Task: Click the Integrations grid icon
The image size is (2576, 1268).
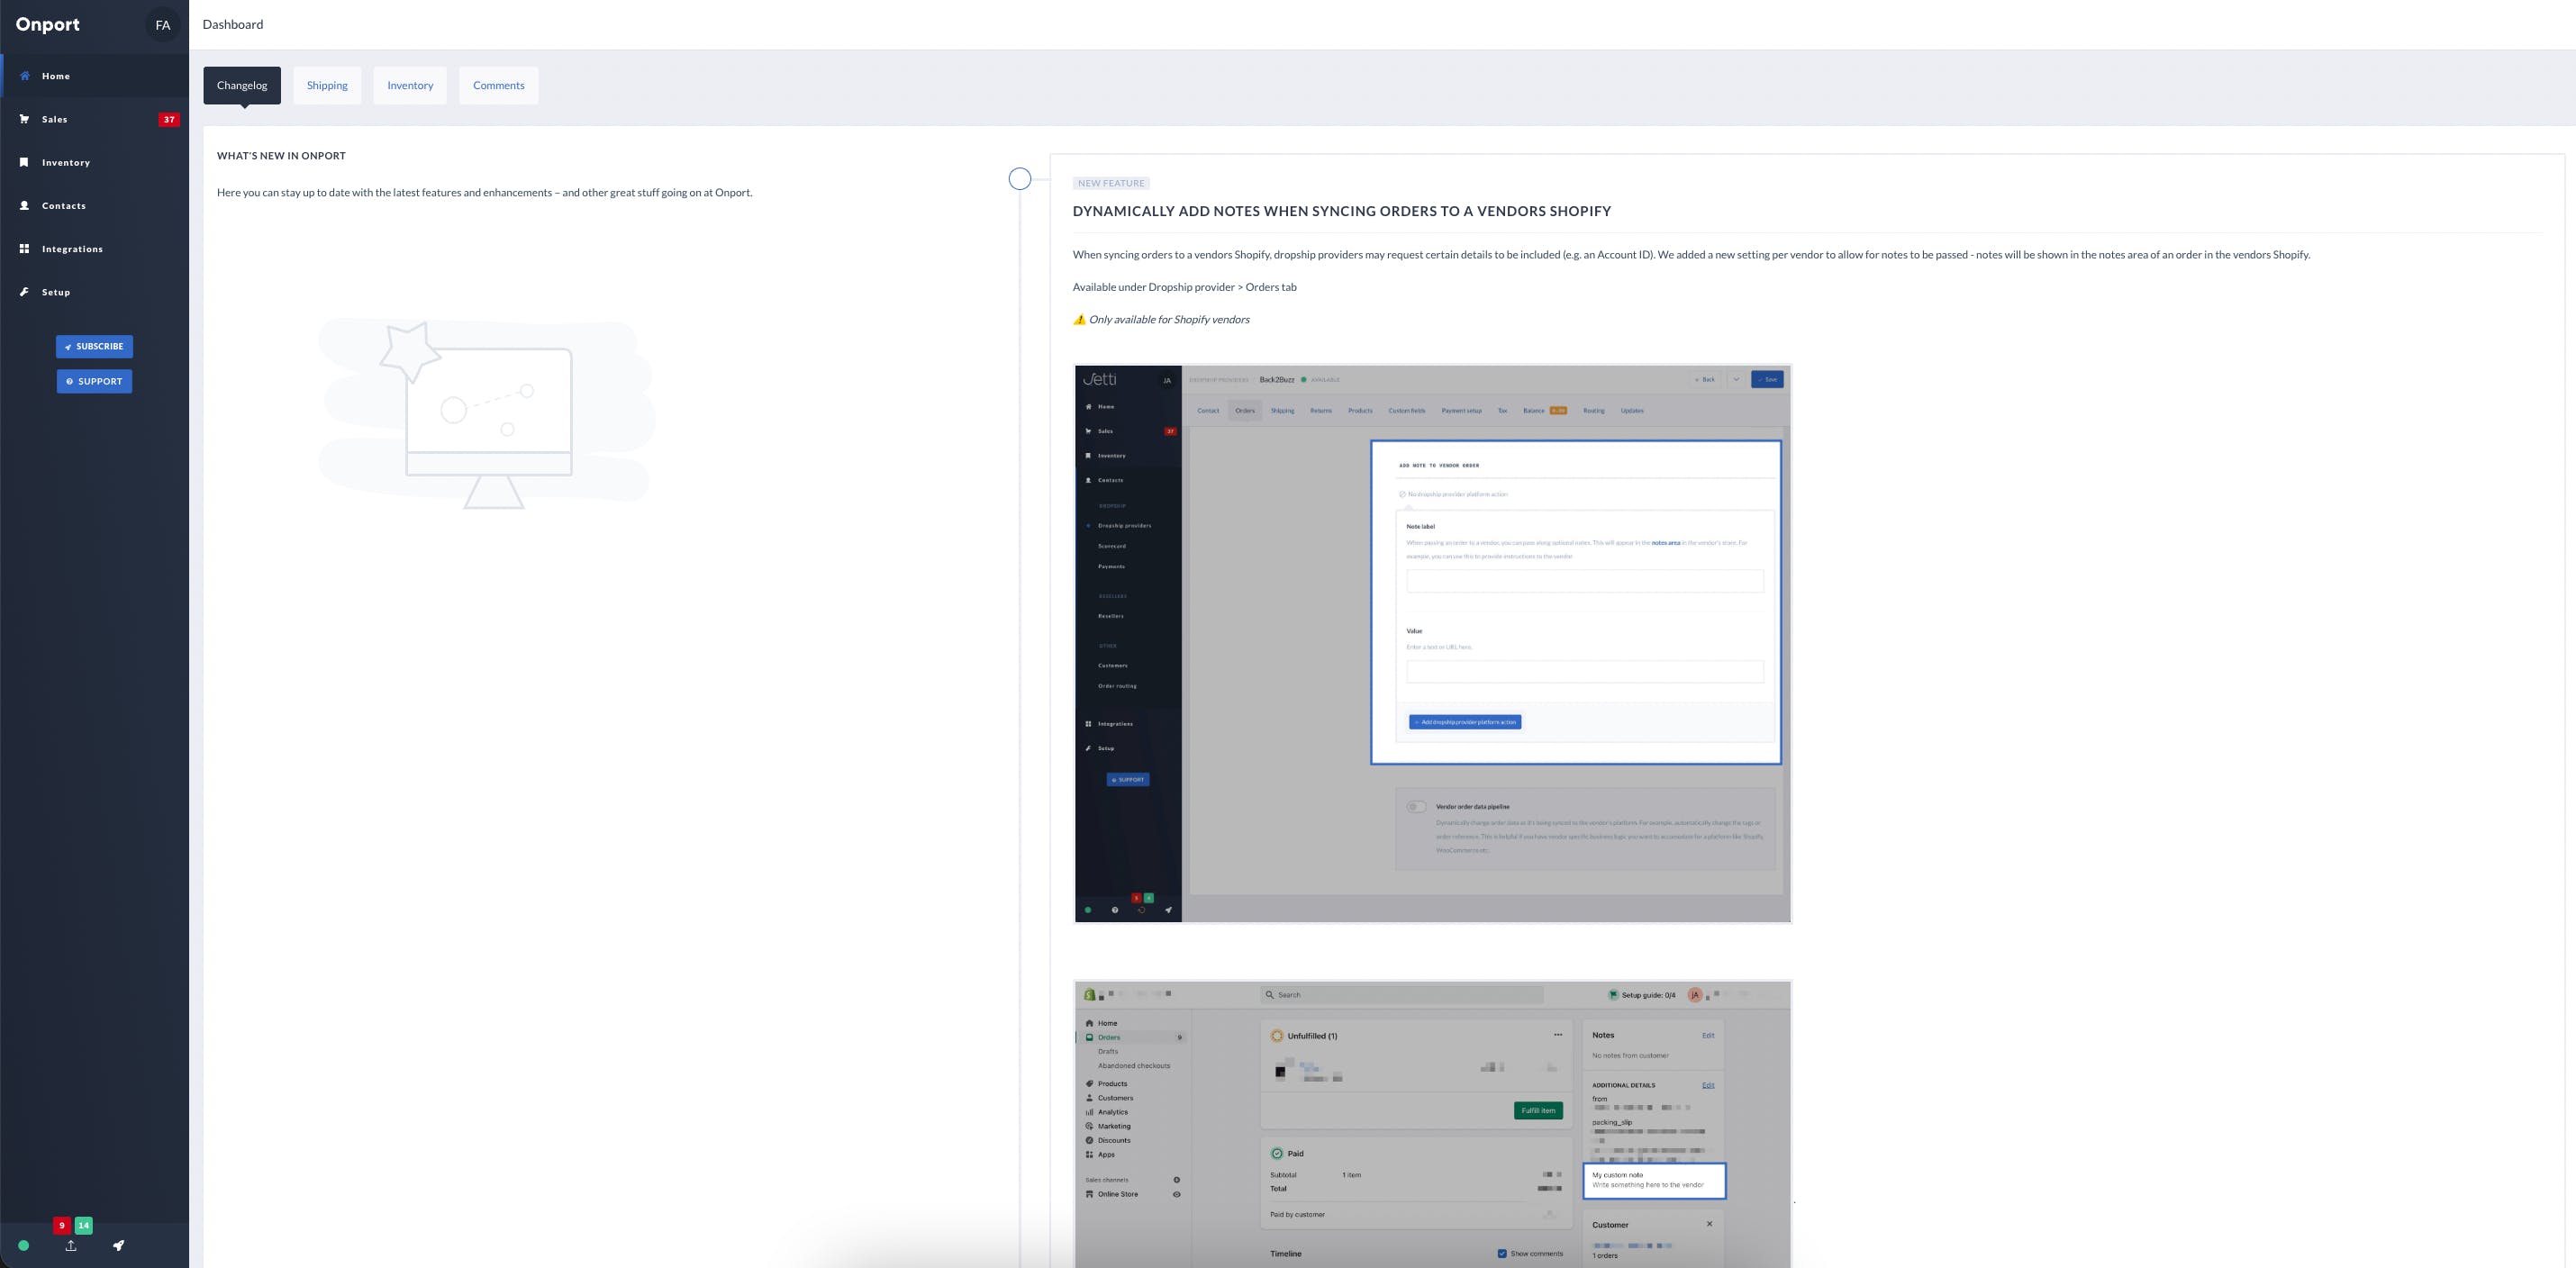Action: pos(24,249)
